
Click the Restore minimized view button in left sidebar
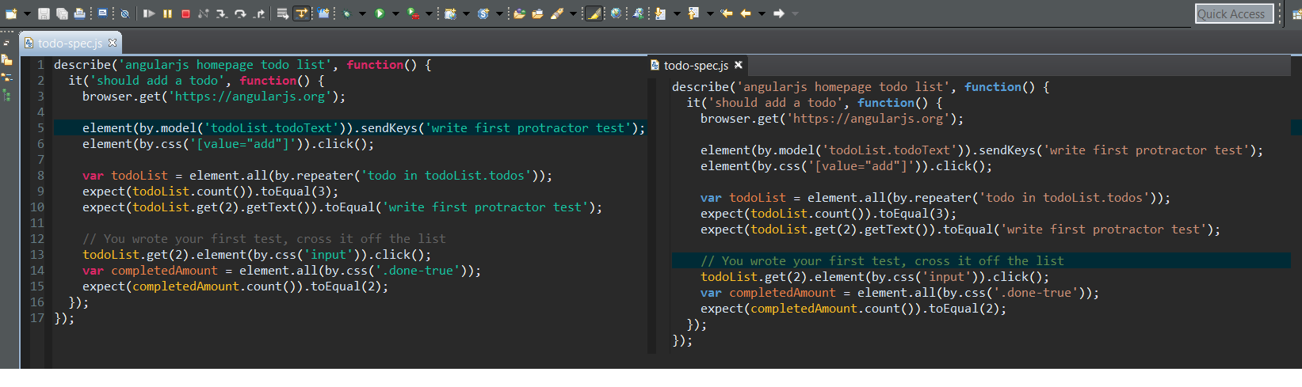[7, 43]
